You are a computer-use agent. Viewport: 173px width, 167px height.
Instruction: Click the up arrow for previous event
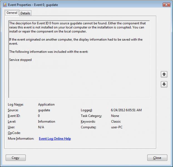pos(164,74)
